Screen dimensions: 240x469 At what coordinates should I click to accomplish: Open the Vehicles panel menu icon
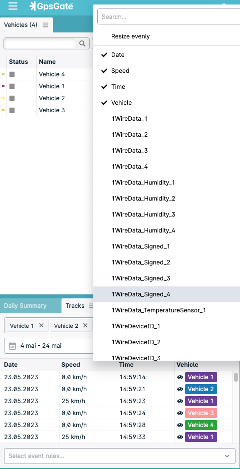(x=45, y=25)
